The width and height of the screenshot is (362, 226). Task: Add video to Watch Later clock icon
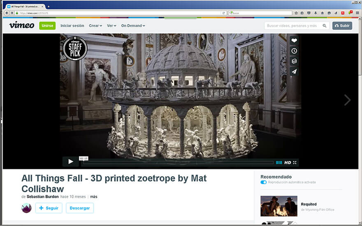(294, 51)
